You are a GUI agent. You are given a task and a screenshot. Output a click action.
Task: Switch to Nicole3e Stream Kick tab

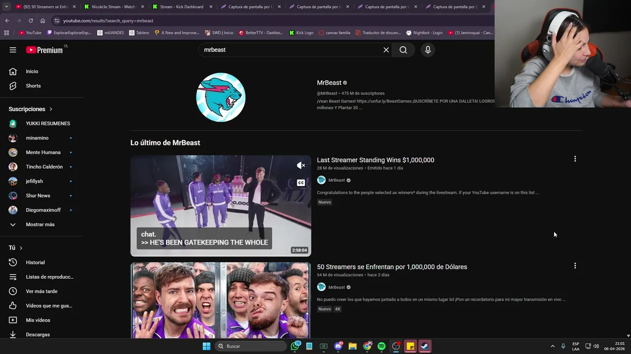coord(113,7)
